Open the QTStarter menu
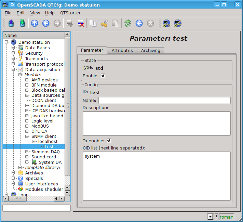Image resolution: width=243 pixels, height=222 pixels. coord(70,13)
